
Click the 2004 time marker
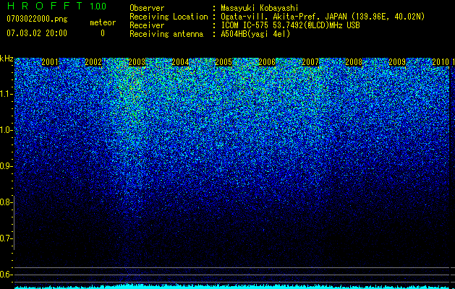click(x=180, y=62)
